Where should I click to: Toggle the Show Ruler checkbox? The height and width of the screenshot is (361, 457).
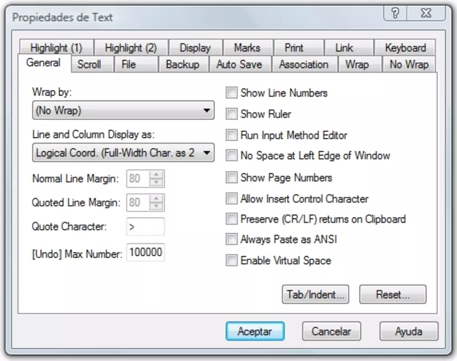pyautogui.click(x=232, y=114)
